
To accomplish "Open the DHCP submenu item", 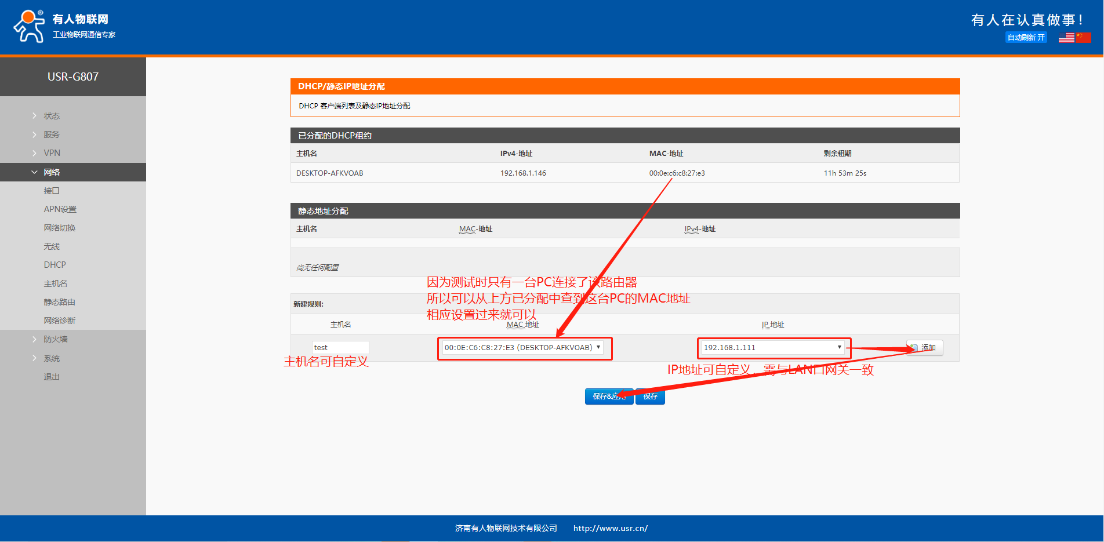I will (x=55, y=265).
